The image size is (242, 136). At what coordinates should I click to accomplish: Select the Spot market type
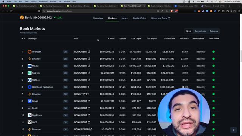[x=189, y=31]
